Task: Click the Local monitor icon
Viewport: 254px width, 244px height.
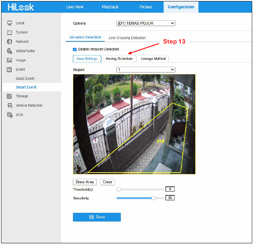Action: coord(9,23)
